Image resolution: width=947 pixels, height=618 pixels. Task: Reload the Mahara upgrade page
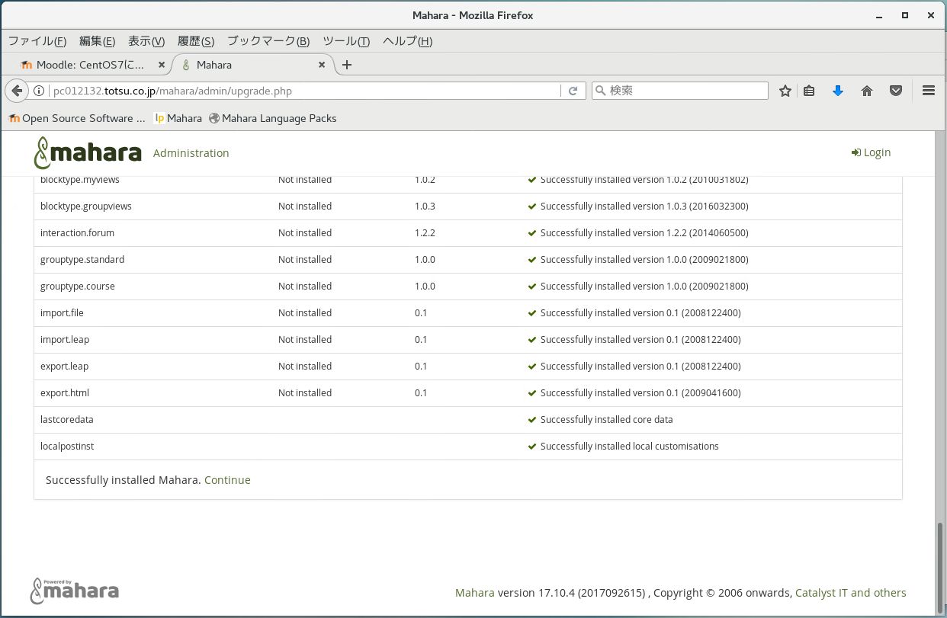click(573, 91)
